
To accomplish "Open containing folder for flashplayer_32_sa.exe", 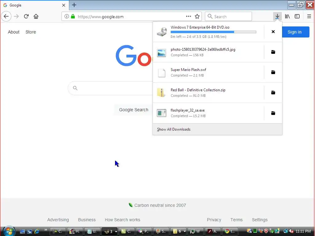I will click(273, 113).
